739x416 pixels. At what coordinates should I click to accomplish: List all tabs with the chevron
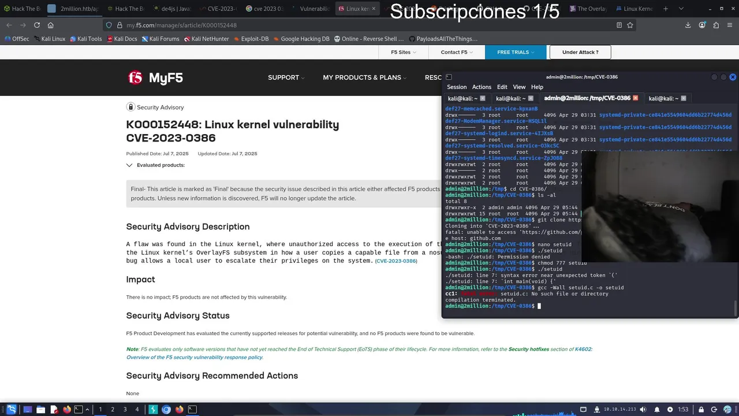(681, 9)
